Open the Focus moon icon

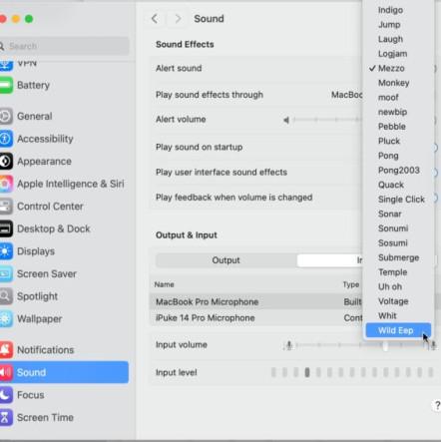click(x=6, y=395)
